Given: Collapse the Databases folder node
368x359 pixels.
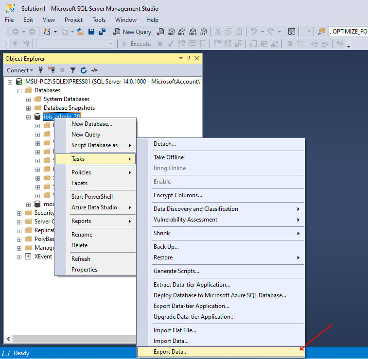Looking at the screenshot, I should (x=19, y=91).
